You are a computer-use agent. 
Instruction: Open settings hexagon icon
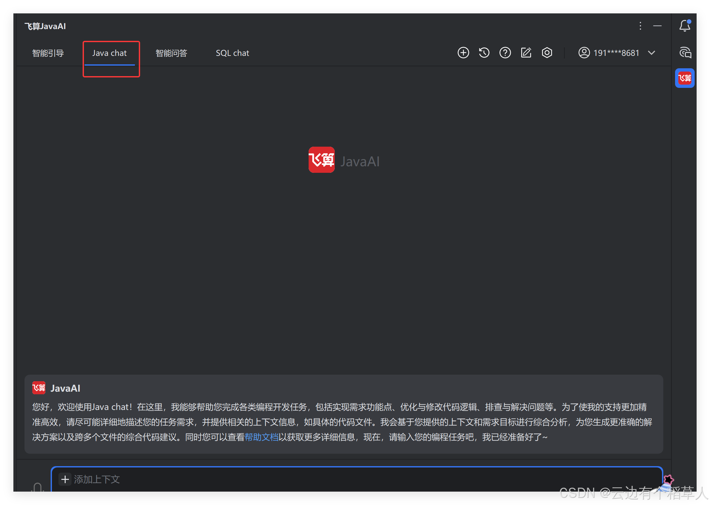tap(547, 53)
